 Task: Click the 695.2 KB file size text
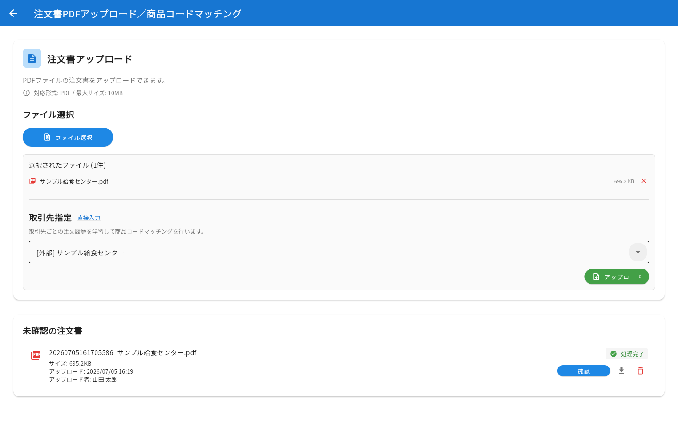[x=624, y=181]
